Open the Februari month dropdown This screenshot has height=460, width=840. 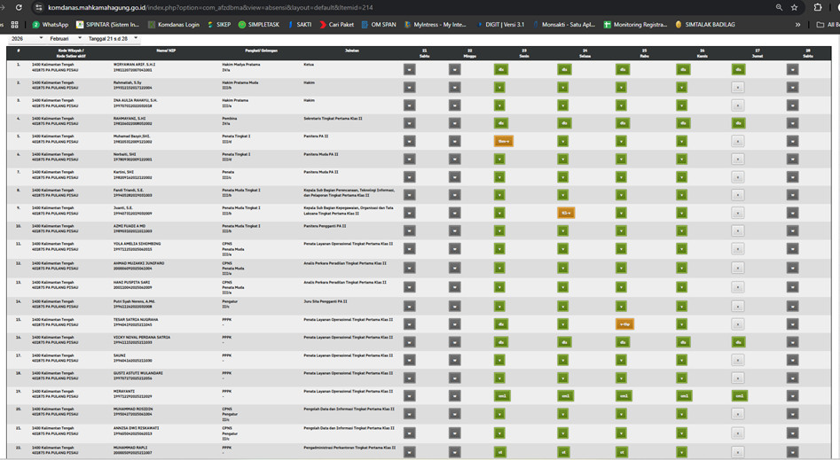(66, 39)
